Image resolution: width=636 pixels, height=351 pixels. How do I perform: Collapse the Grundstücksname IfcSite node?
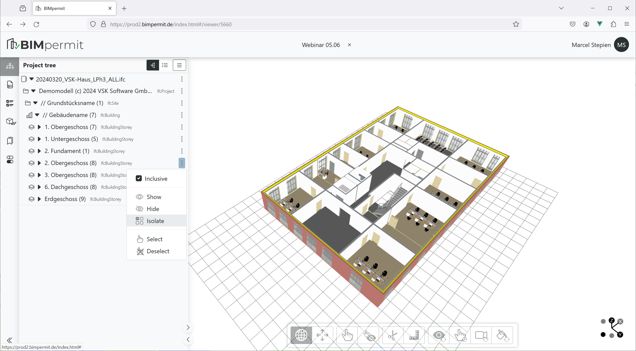[x=35, y=103]
